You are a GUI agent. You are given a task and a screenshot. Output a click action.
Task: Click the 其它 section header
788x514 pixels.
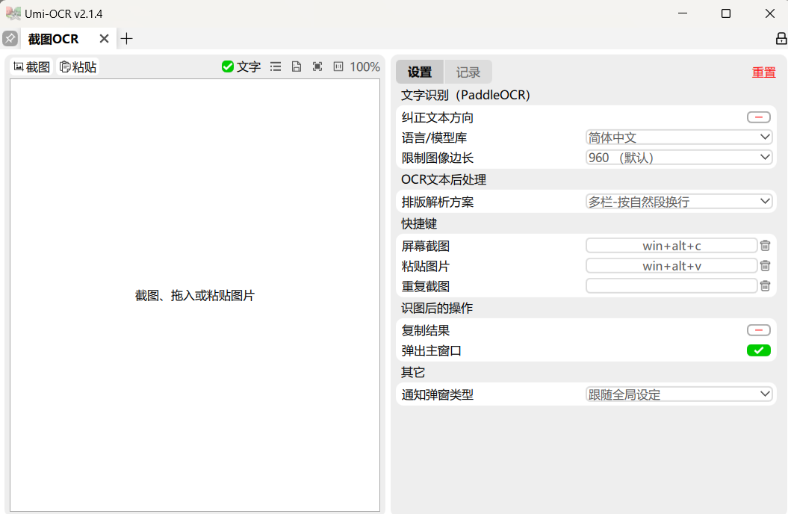pos(412,372)
